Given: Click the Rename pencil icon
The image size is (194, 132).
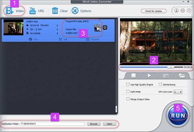Looking at the screenshot, I should [88, 39].
